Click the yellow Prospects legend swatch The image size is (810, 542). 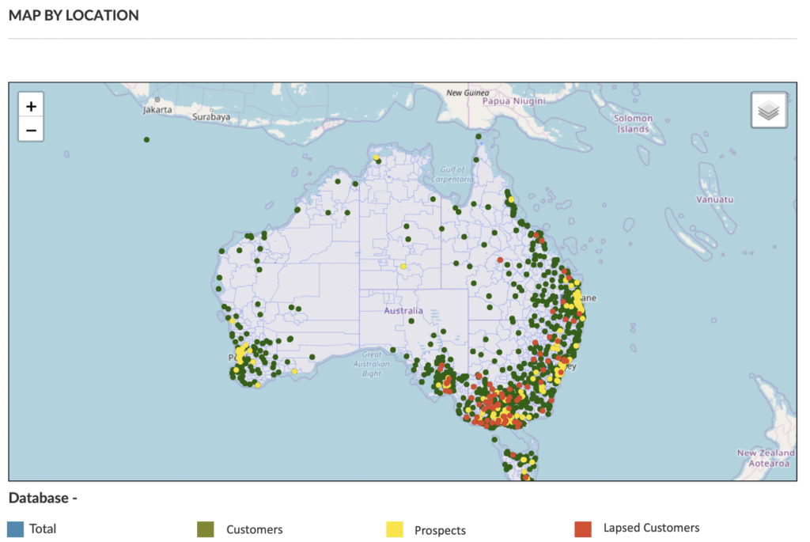pos(393,530)
